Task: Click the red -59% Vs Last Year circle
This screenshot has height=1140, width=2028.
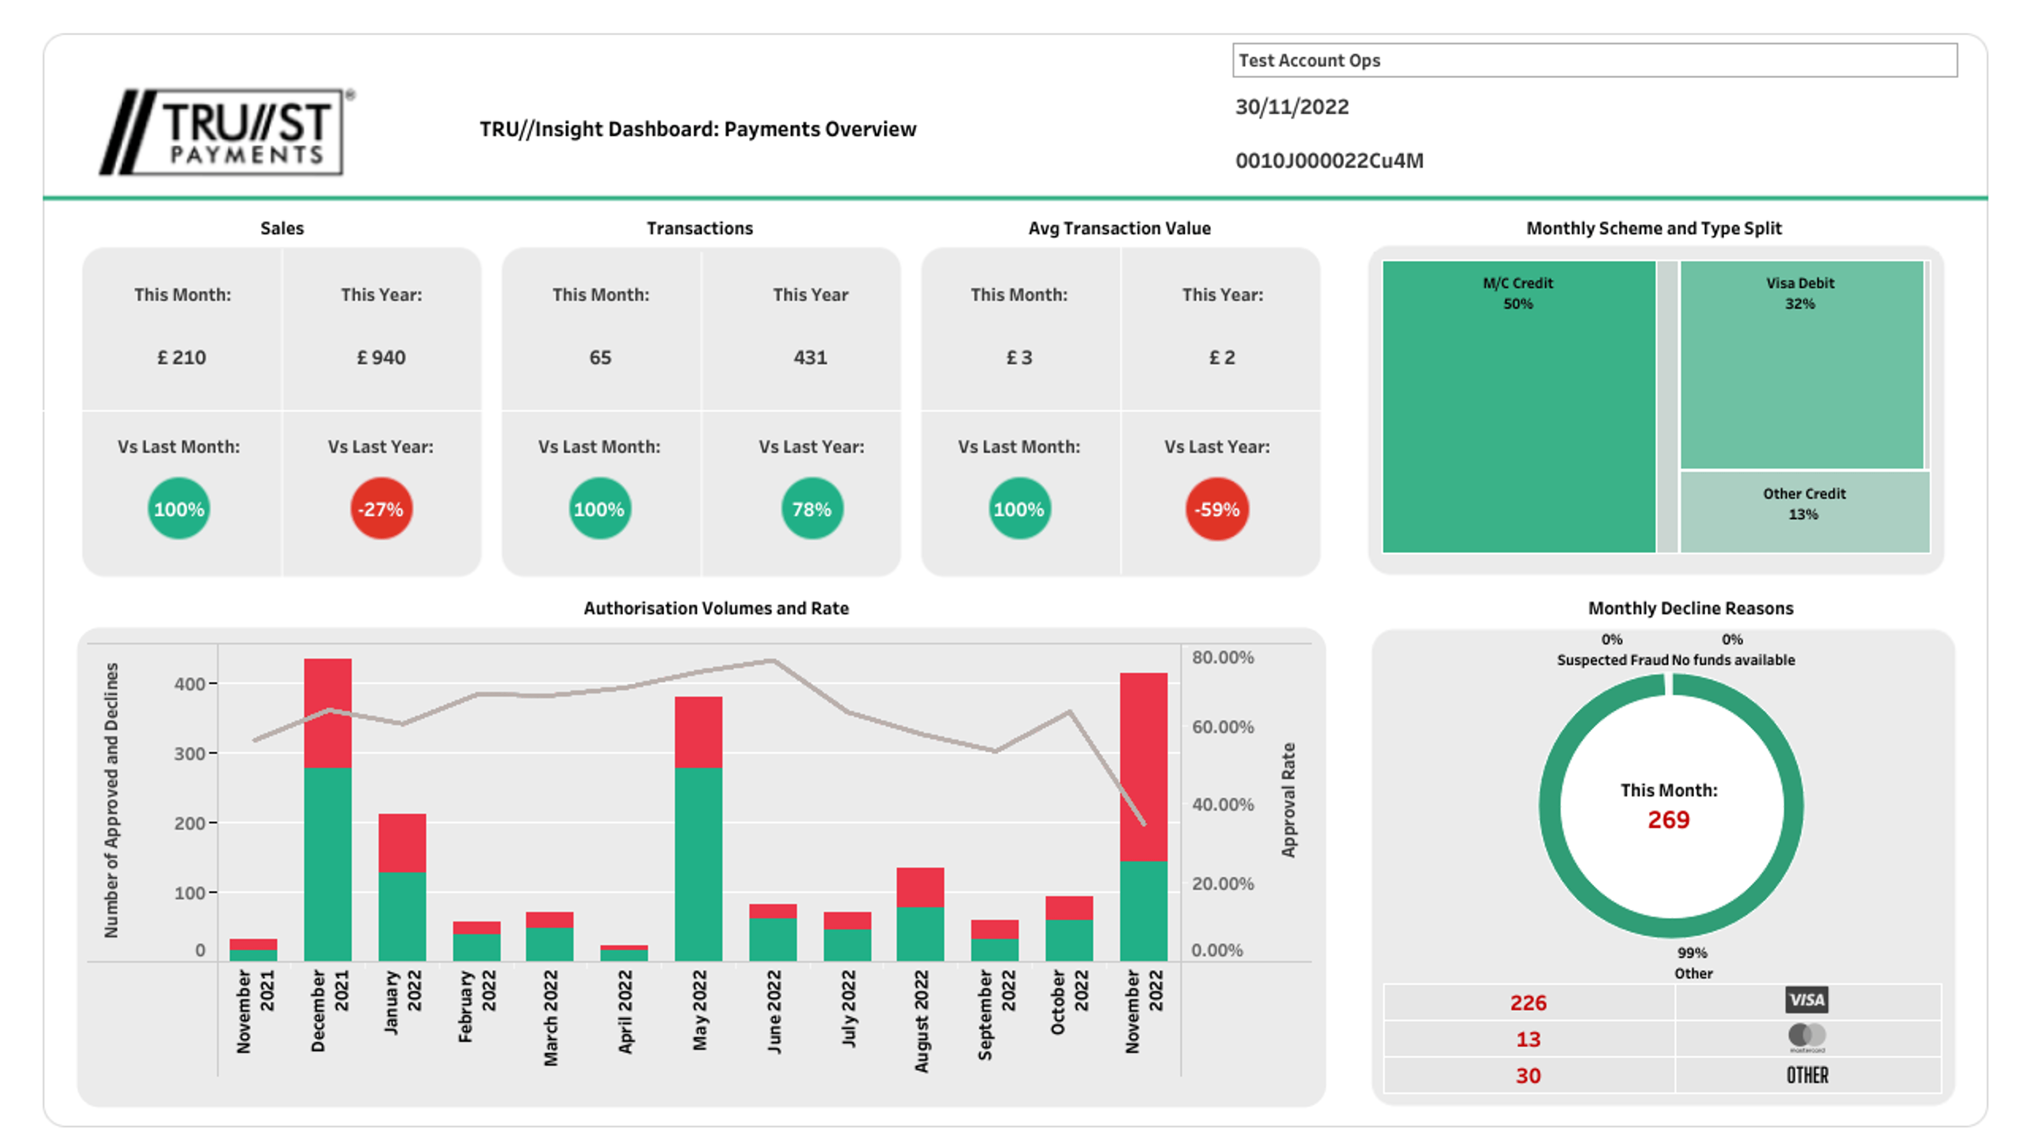Action: tap(1216, 509)
